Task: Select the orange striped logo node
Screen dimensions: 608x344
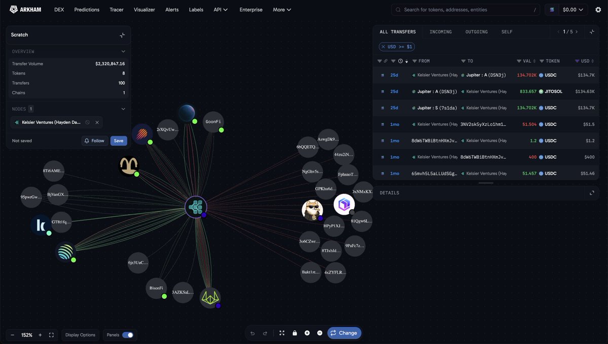Action: 142,134
